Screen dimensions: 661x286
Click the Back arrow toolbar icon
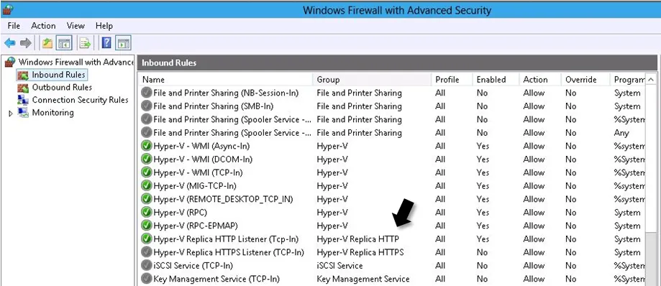click(x=9, y=42)
